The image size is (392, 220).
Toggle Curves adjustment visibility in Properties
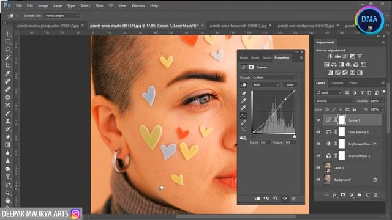(x=285, y=199)
